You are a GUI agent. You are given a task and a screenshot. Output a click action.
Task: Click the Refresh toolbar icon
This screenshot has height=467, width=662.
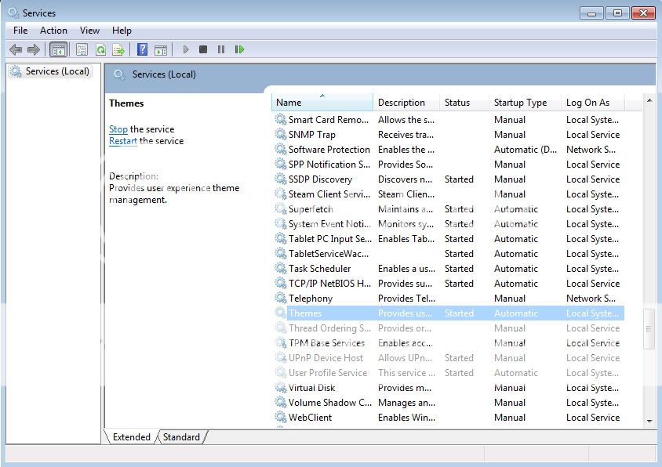(100, 49)
